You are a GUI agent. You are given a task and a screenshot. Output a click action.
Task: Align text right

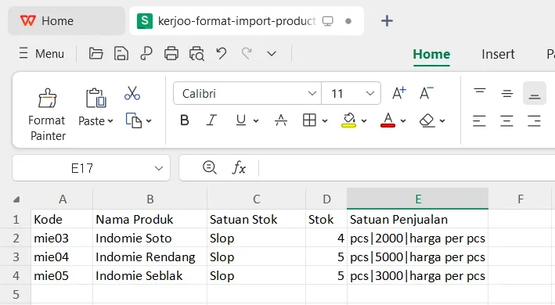coord(534,121)
